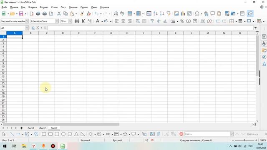Click the zoom slider handle
267x150 pixels.
coord(244,140)
